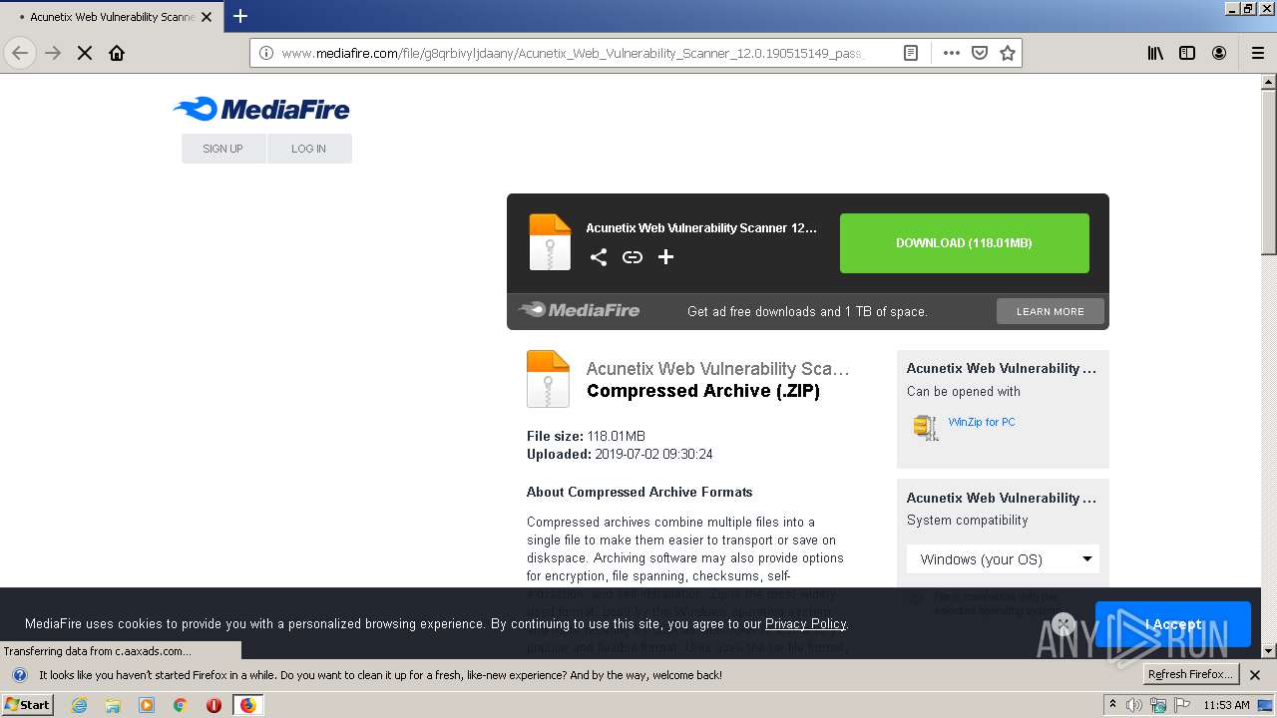Click the Firefox back arrow button
Screen dimensions: 1277x718
click(20, 53)
